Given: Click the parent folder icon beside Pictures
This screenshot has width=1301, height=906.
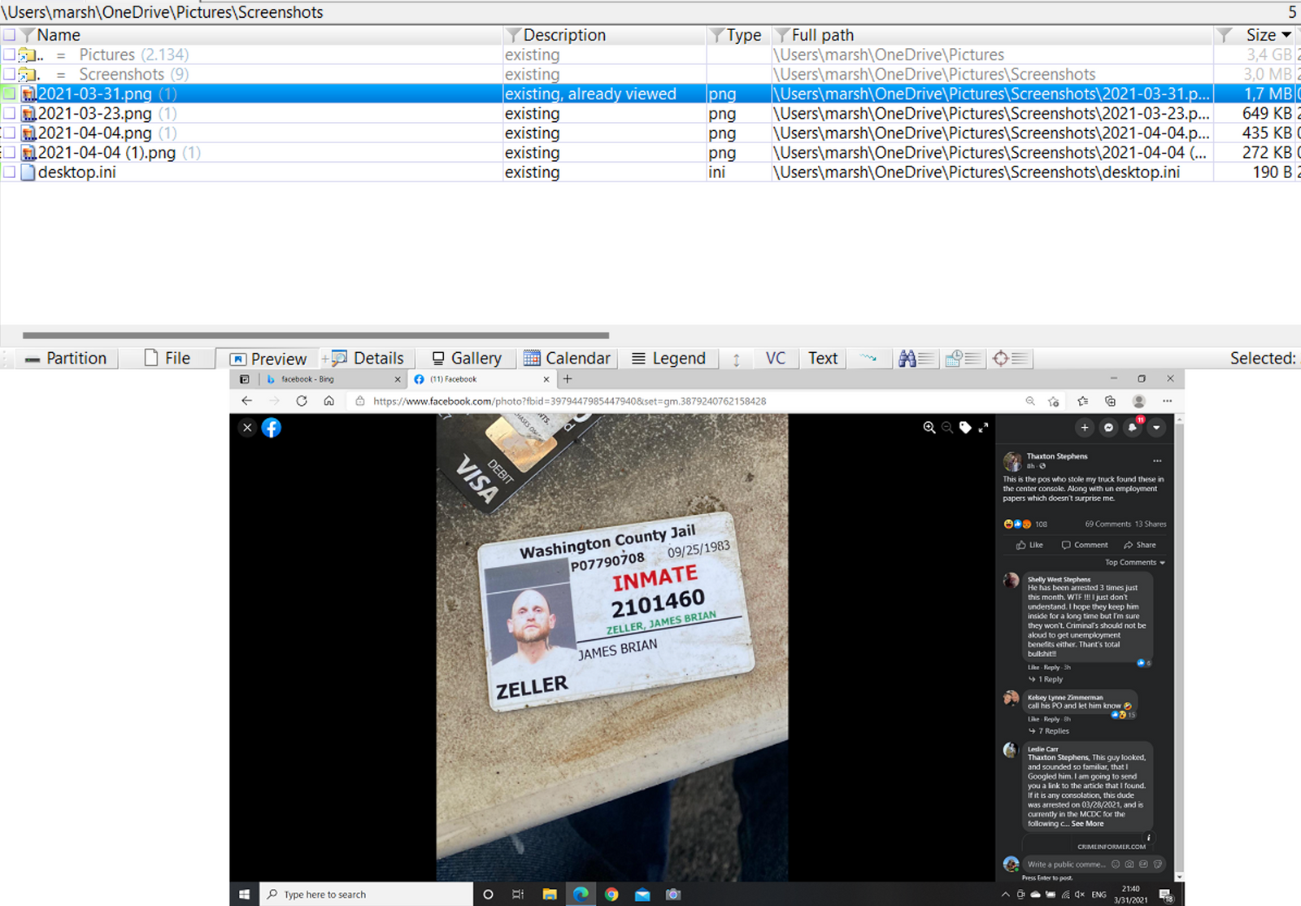Looking at the screenshot, I should pyautogui.click(x=28, y=55).
